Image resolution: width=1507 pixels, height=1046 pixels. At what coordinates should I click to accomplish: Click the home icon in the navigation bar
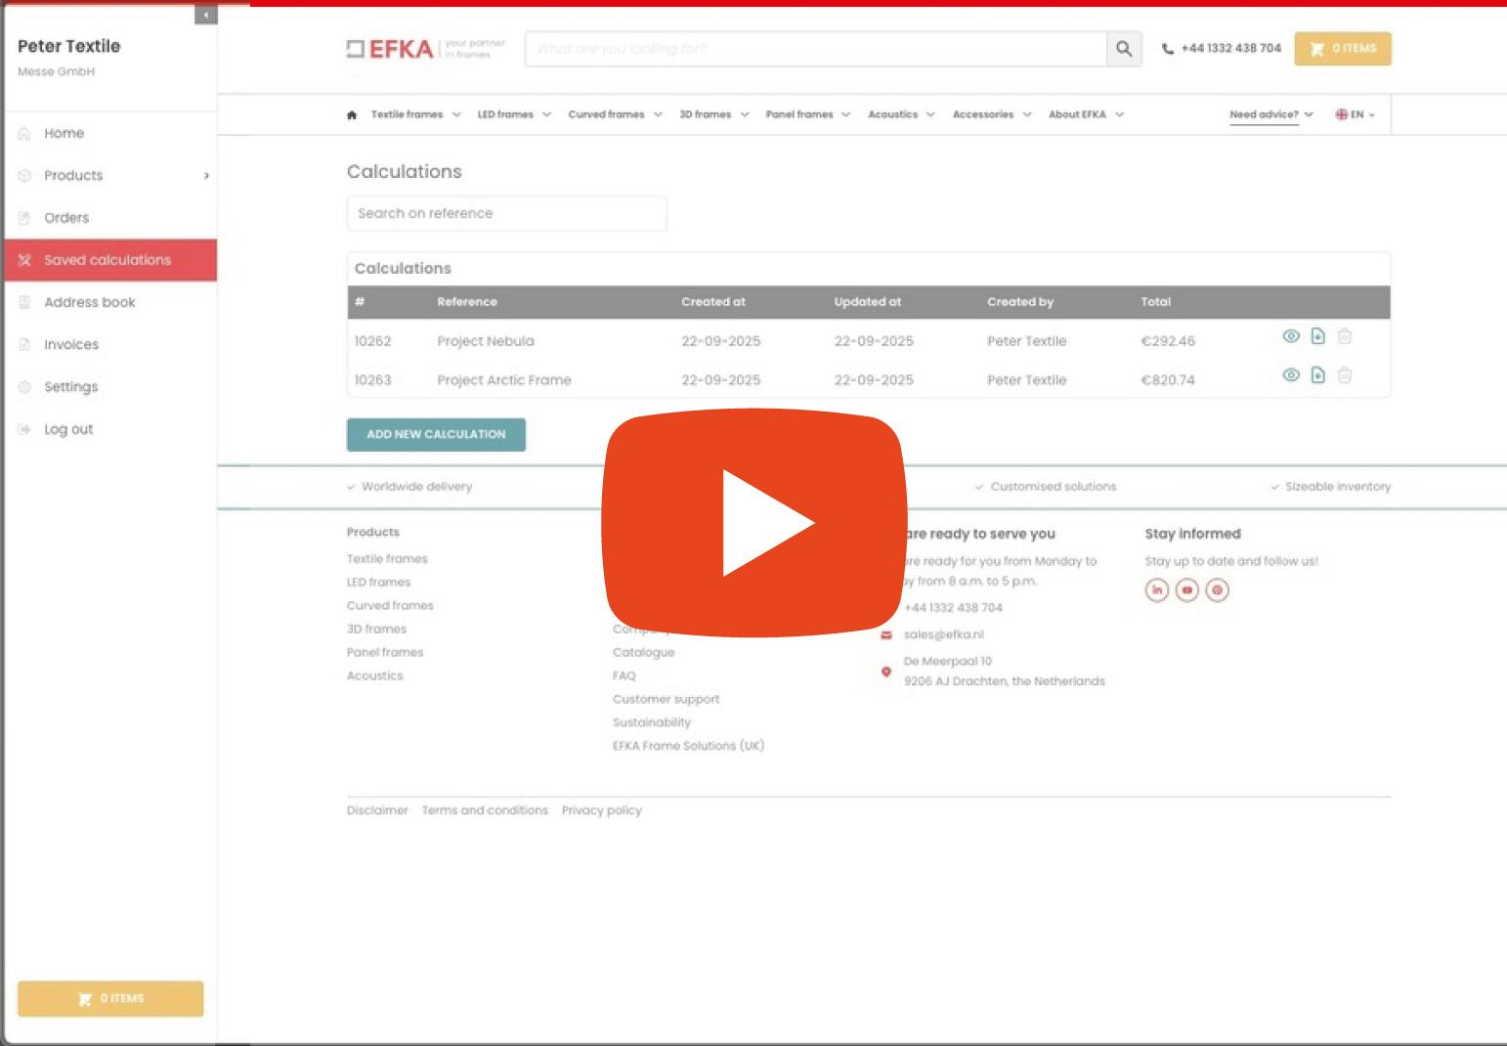pos(352,114)
